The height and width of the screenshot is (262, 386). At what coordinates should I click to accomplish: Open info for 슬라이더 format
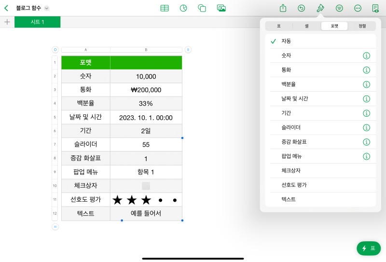pos(366,127)
